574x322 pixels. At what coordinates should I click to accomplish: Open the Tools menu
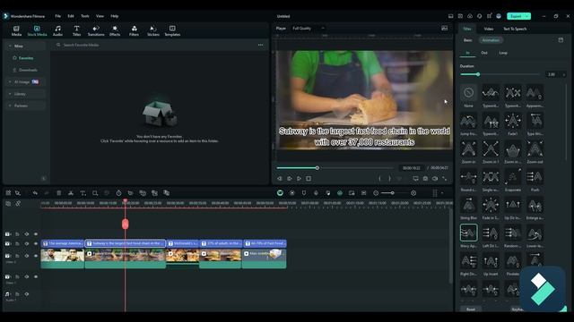[85, 16]
